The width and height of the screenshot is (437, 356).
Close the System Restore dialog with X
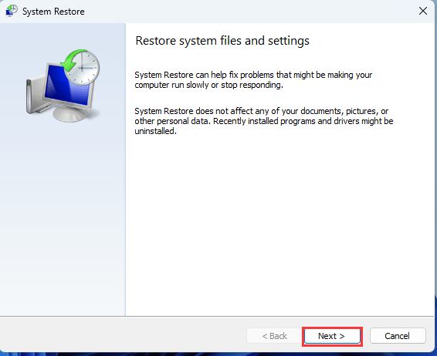point(423,11)
